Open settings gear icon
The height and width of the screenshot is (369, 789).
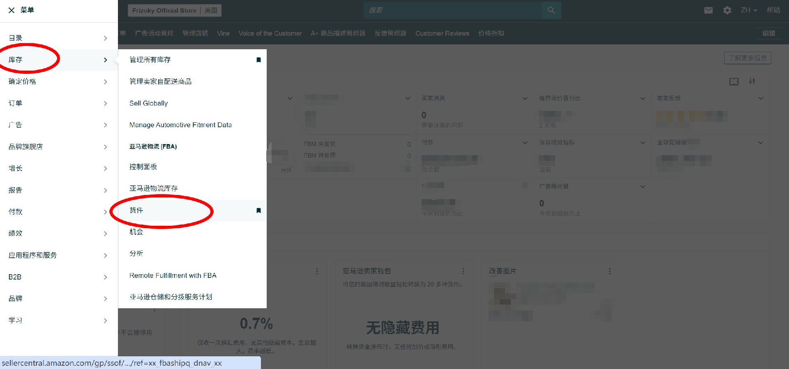tap(727, 10)
